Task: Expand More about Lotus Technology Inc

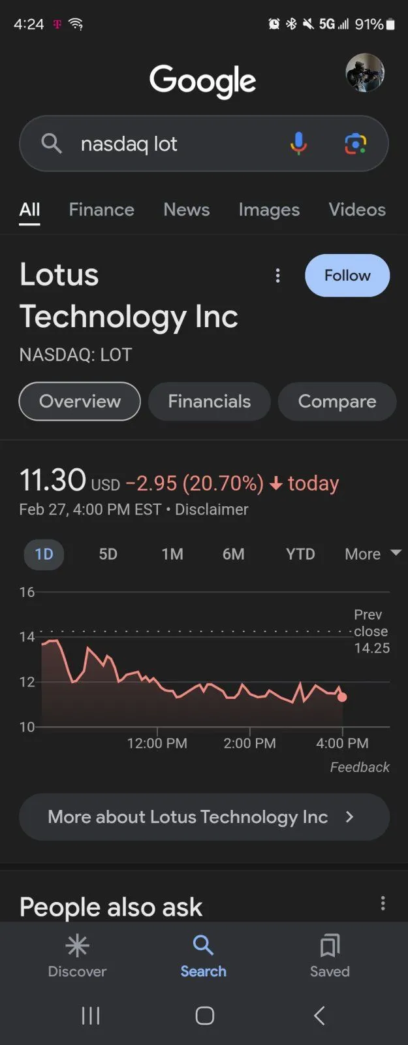Action: pos(204,817)
